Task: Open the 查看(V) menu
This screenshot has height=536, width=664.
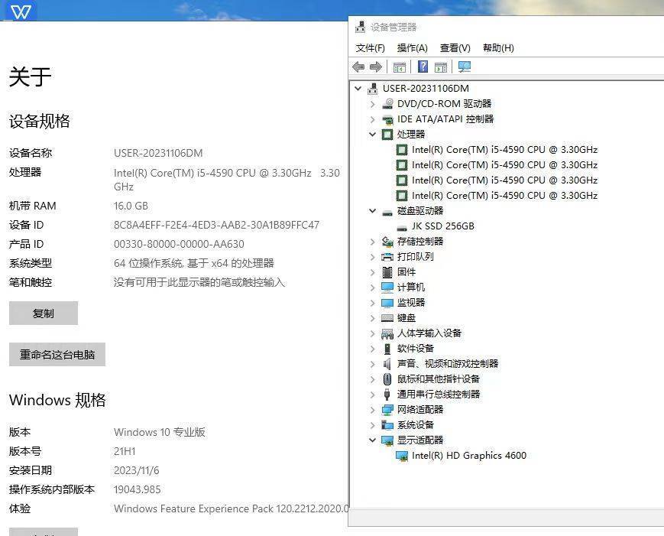Action: tap(455, 48)
